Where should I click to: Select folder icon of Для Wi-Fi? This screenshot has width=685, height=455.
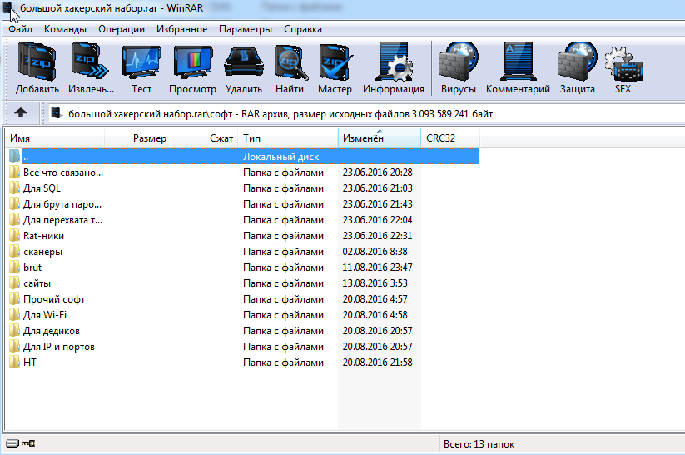point(14,314)
